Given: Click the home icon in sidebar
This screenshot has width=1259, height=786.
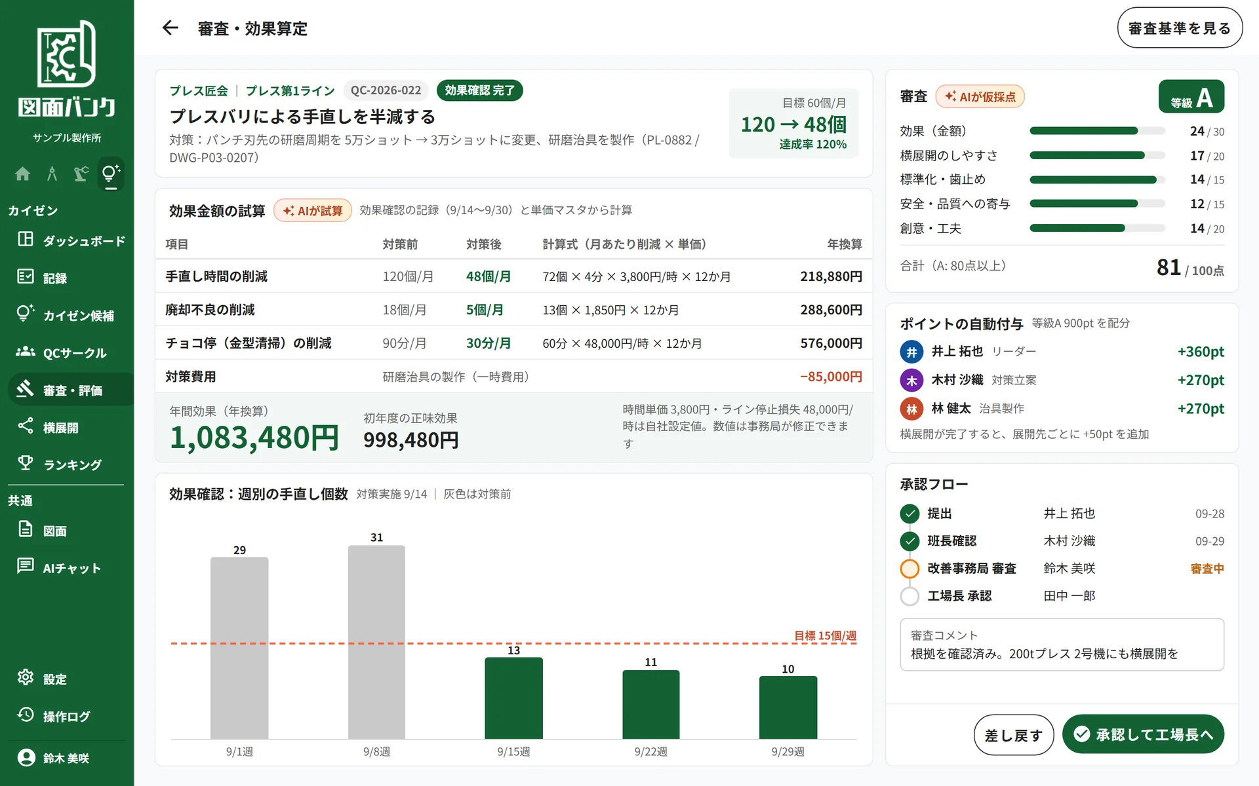Looking at the screenshot, I should pos(22,174).
